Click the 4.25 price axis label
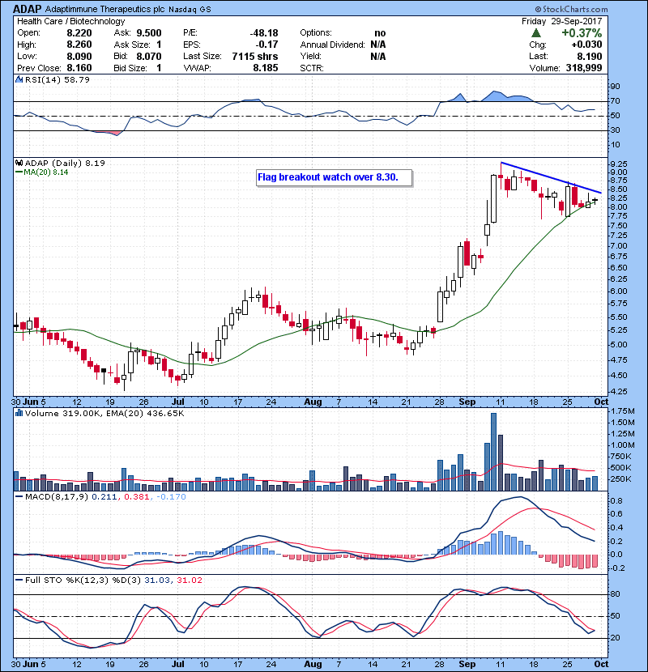 coord(618,391)
